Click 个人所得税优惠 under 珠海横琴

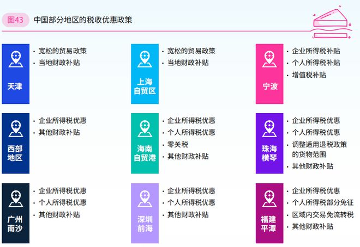click(x=316, y=132)
